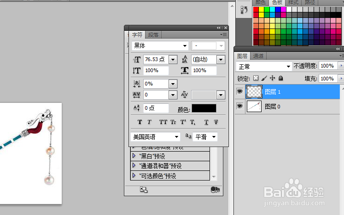Screen dimensions: 344x215
Task: Switch to the 字符 tab
Action: coord(137,35)
